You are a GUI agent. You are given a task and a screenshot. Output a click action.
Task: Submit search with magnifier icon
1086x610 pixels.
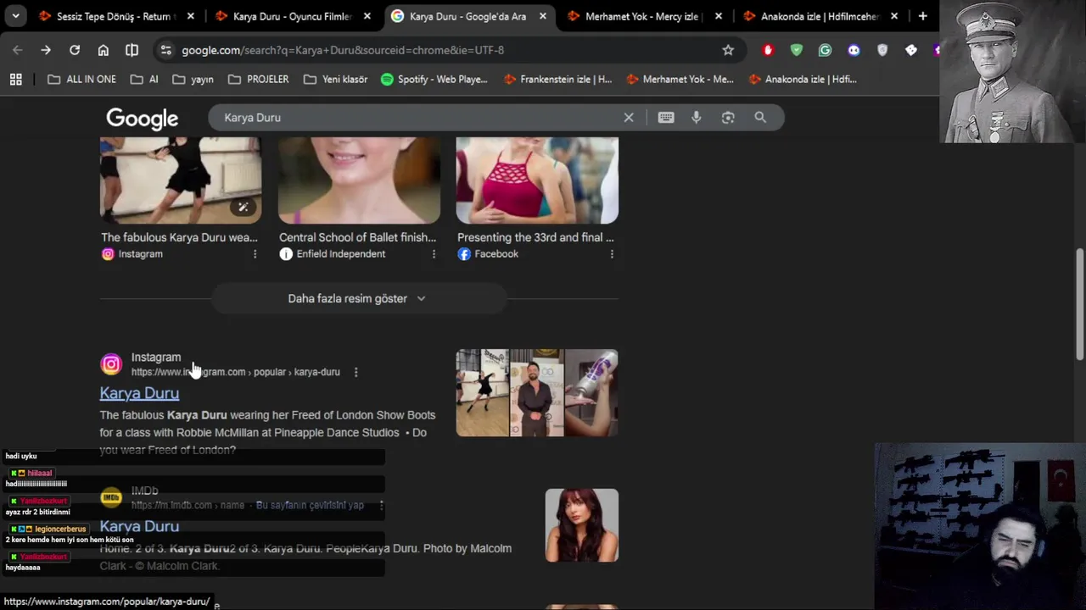[760, 118]
